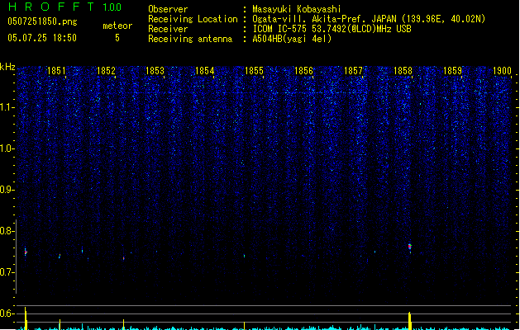Click the 0.9 kHz axis label
Screen dimensions: 520x330
point(7,190)
